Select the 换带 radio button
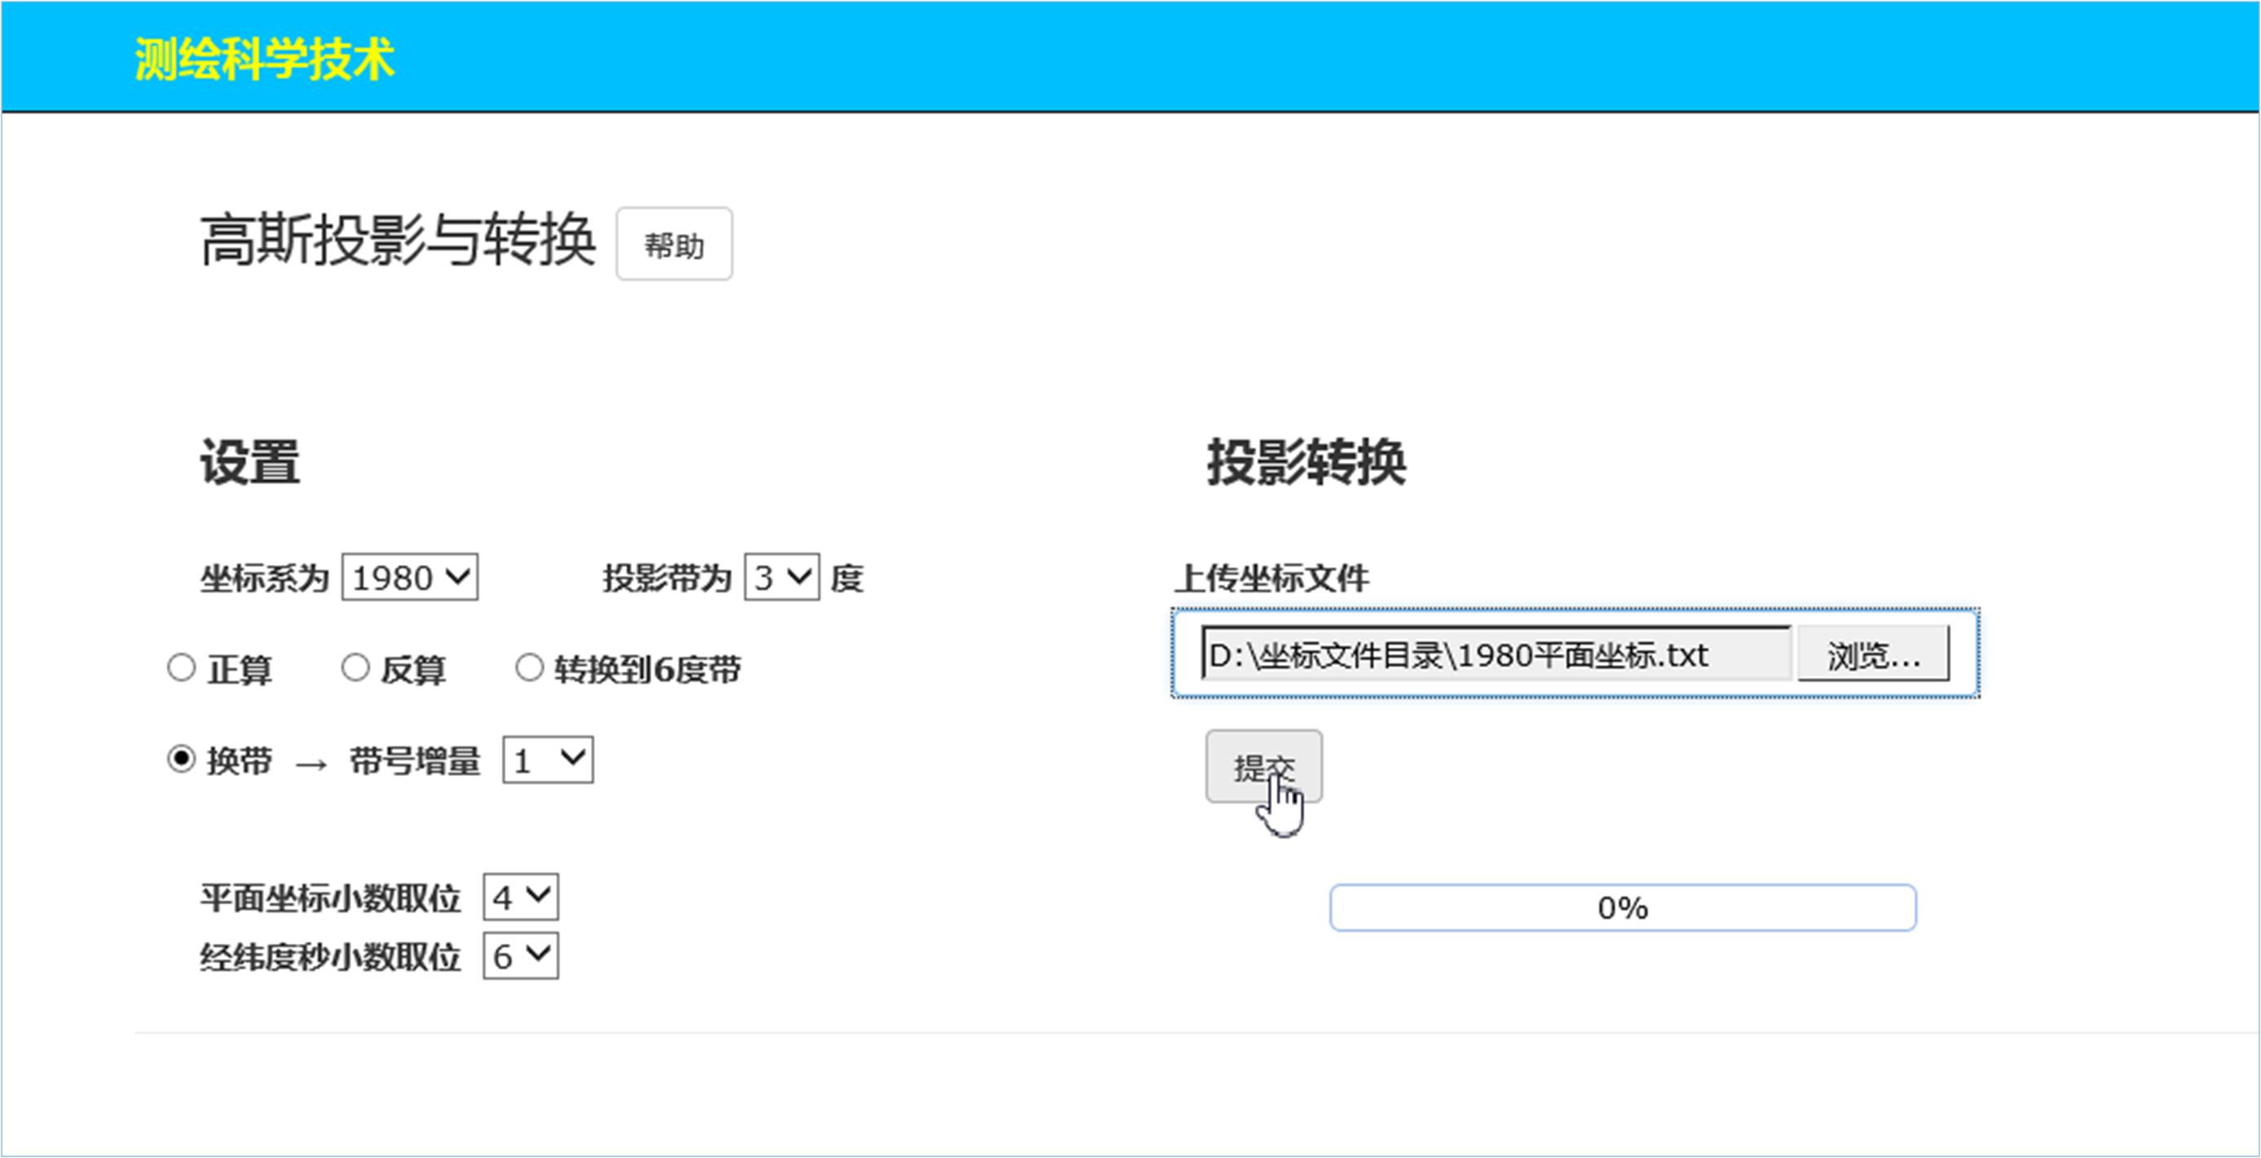The height and width of the screenshot is (1158, 2261). [x=181, y=759]
